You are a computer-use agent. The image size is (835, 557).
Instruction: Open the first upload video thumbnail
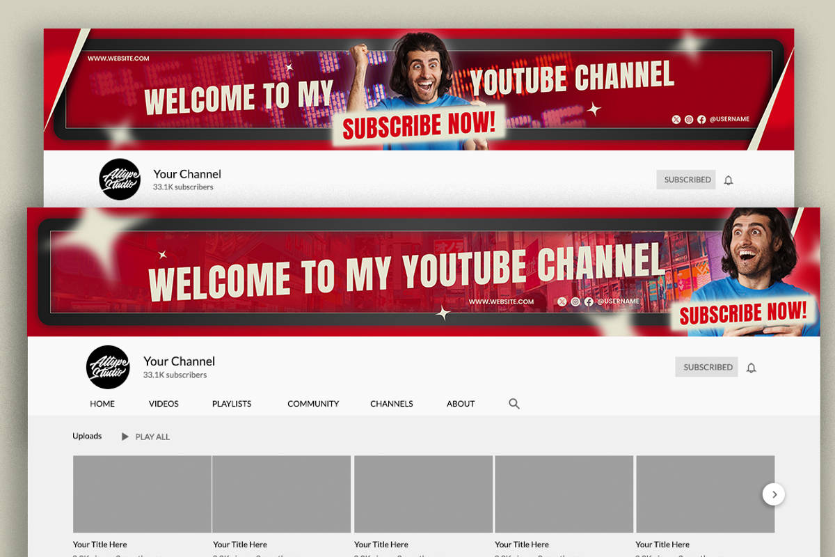coord(142,494)
